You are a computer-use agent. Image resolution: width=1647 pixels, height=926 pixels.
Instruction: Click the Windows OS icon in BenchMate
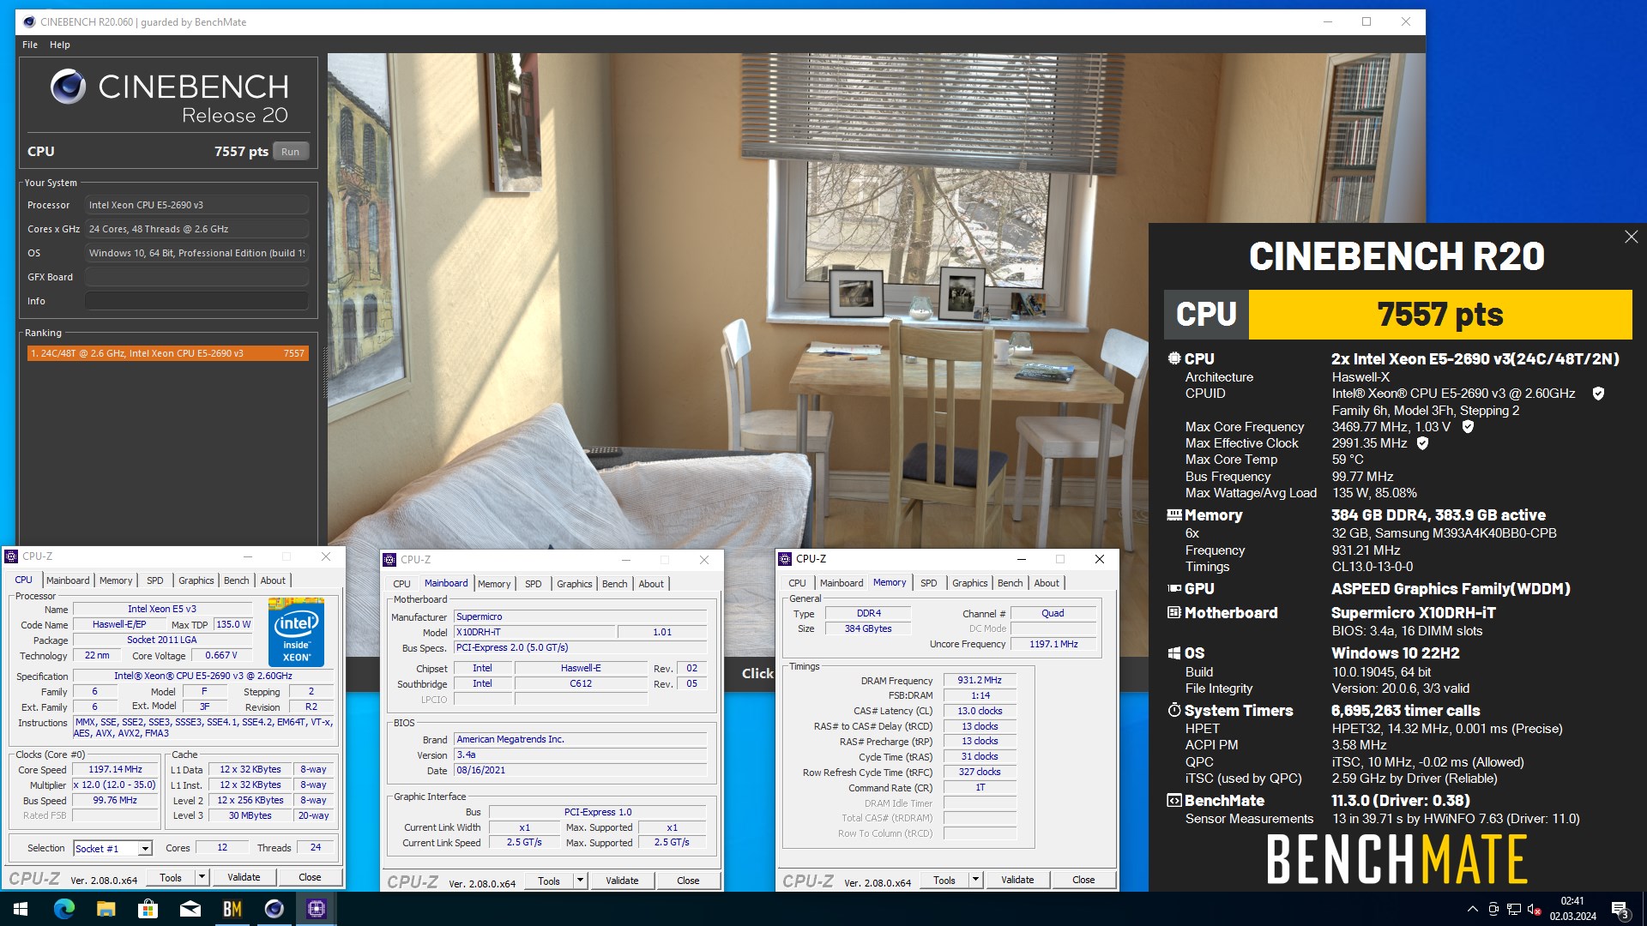point(1173,652)
